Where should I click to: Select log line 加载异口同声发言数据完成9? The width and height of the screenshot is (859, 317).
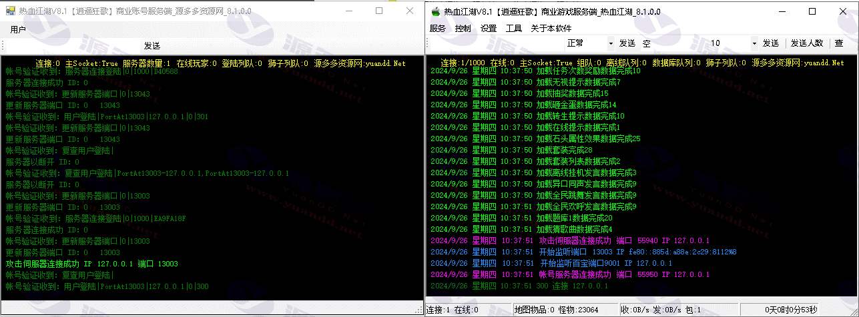click(534, 184)
